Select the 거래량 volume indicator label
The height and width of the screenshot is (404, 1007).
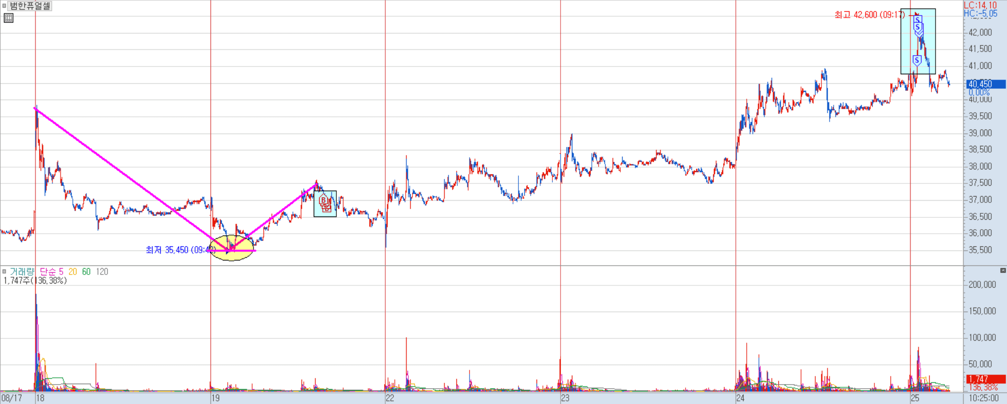tap(22, 272)
